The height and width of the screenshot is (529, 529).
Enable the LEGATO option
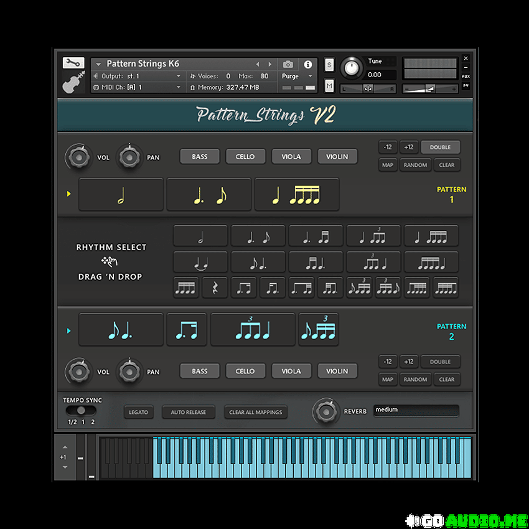pos(139,412)
